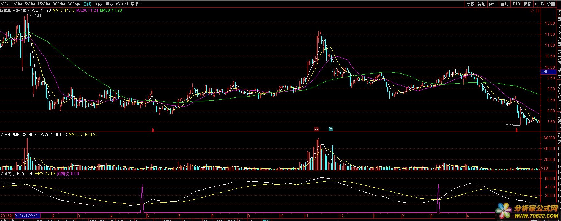Click the 2015年 year label on time axis

click(7, 216)
